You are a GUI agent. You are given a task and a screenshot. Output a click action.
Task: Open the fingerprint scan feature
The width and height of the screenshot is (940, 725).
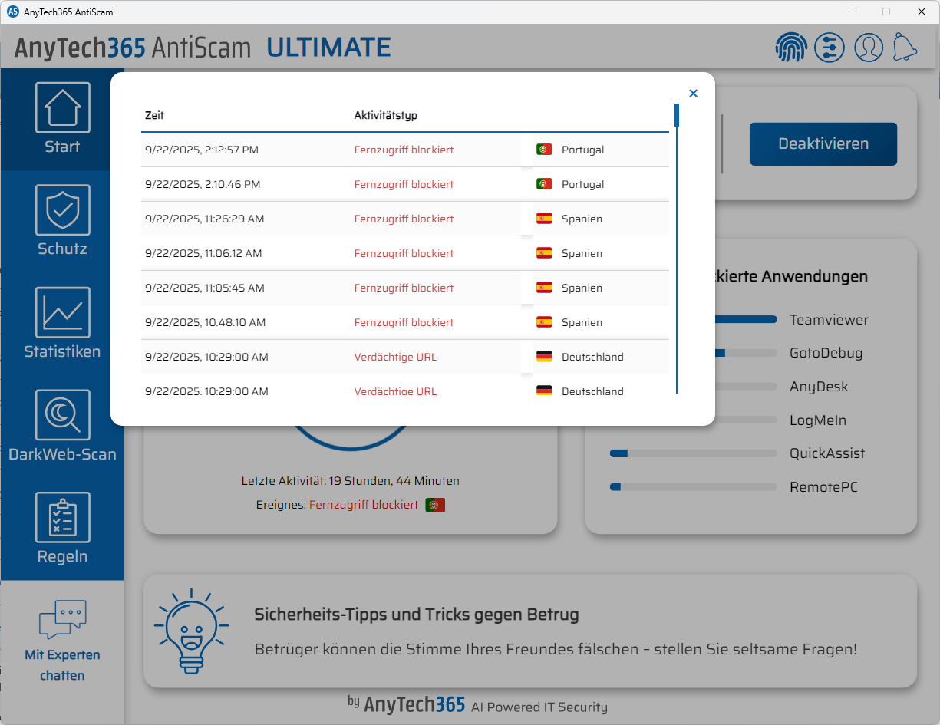coord(791,47)
